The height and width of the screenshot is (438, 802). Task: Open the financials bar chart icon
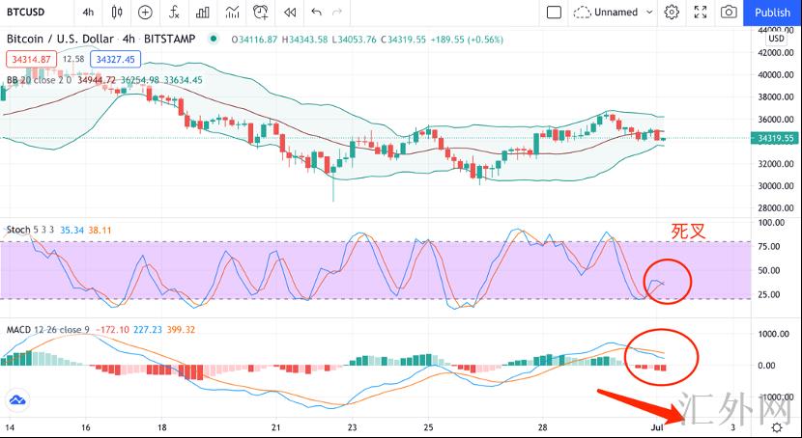203,13
